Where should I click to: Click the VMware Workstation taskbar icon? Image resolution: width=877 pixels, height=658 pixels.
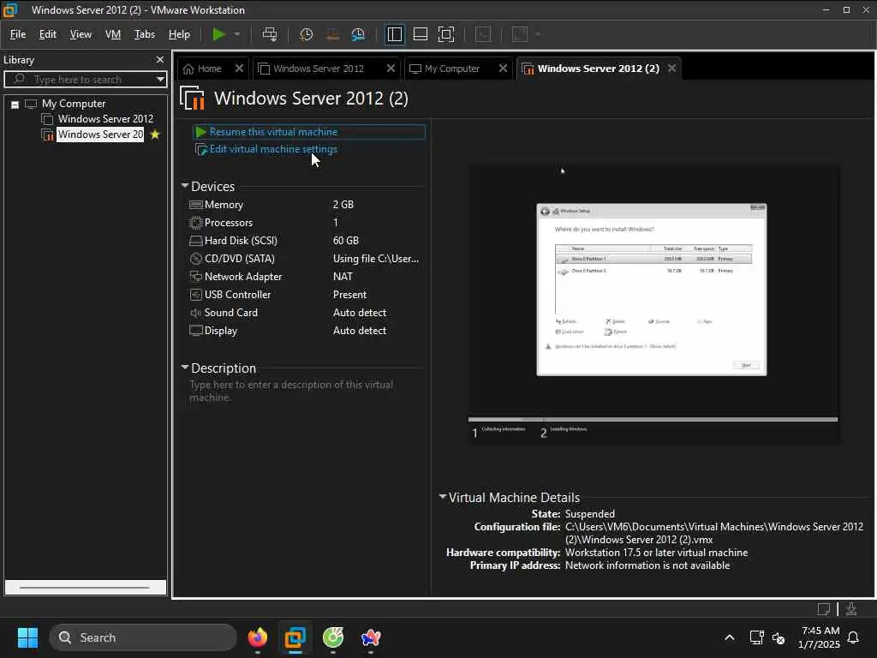(295, 637)
